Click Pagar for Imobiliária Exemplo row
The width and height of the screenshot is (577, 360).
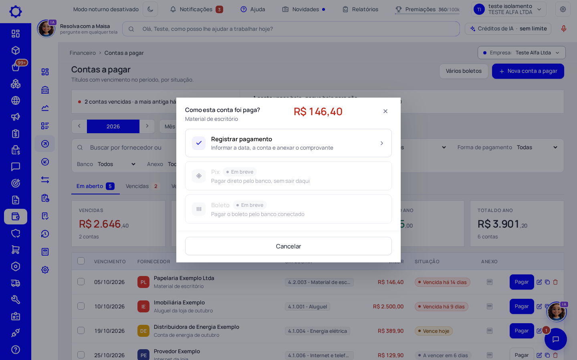point(522,306)
